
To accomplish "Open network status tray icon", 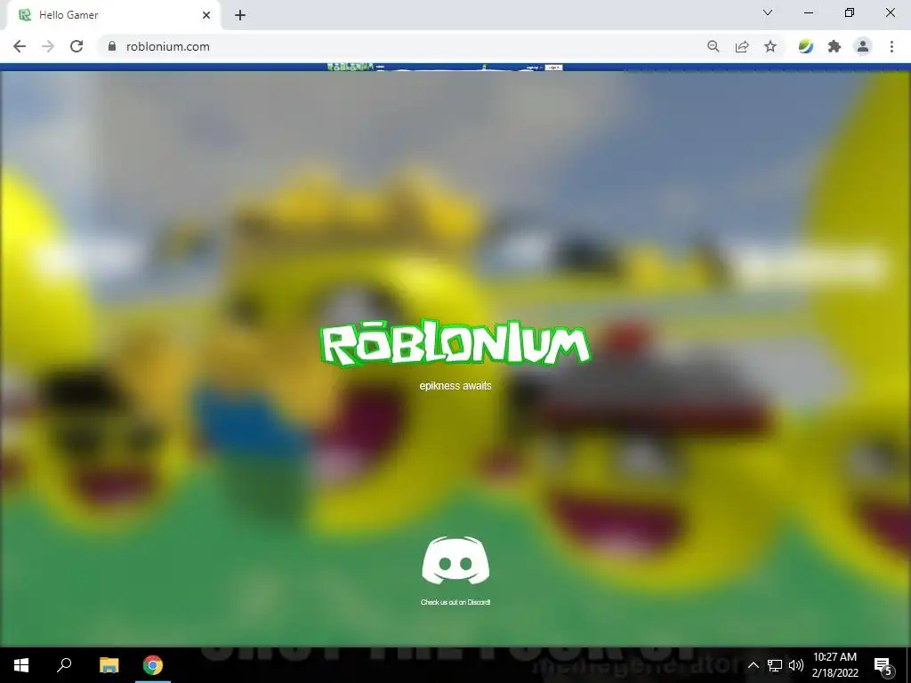I will [x=775, y=665].
